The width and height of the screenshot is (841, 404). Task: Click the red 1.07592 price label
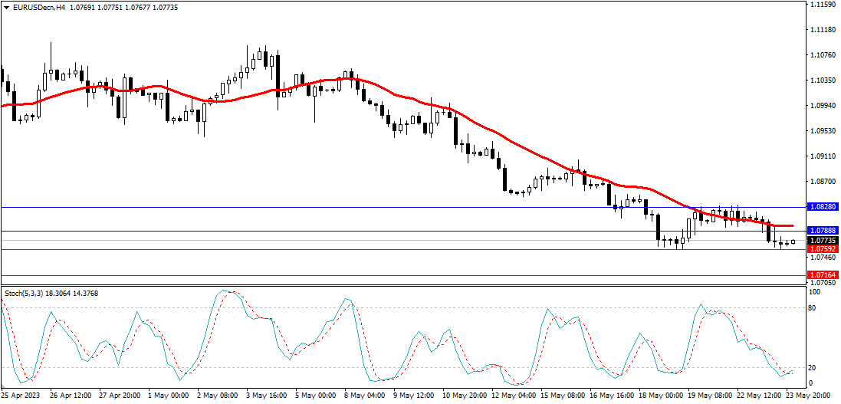click(823, 249)
